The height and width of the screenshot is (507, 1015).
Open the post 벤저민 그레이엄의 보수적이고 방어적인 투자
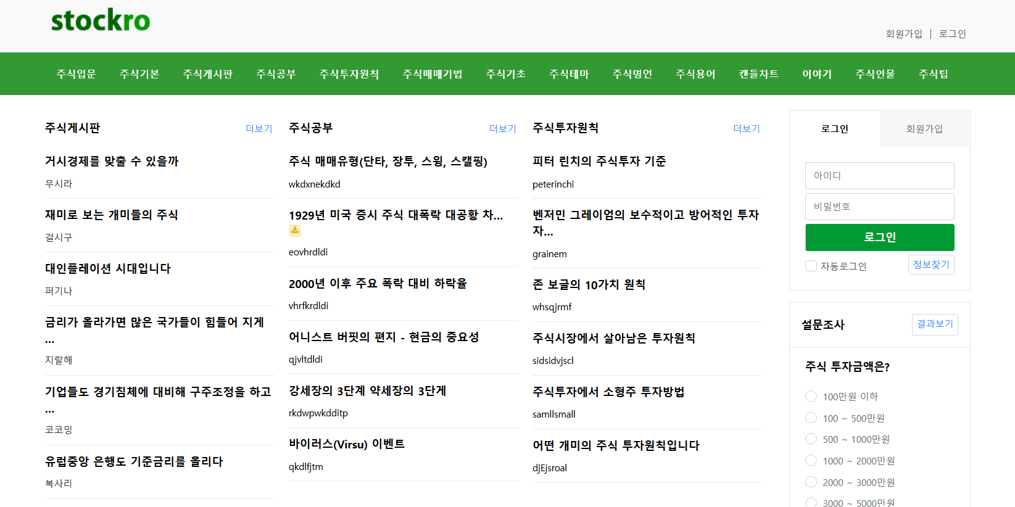pos(646,223)
